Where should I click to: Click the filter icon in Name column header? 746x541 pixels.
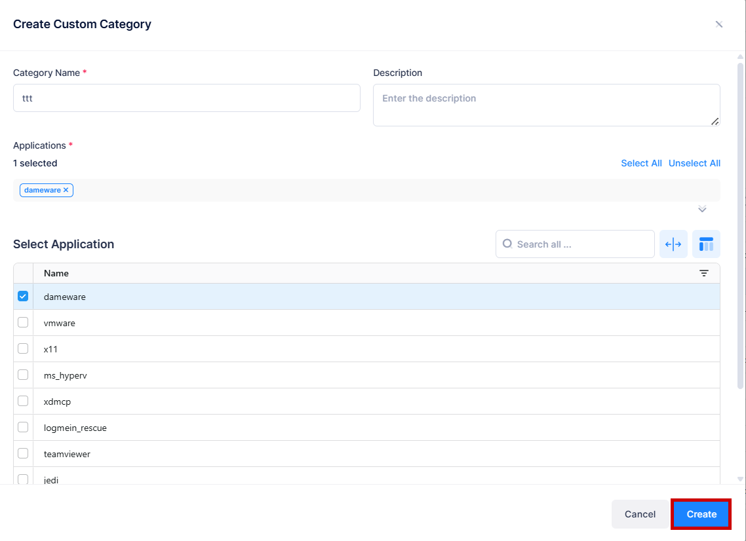tap(704, 273)
